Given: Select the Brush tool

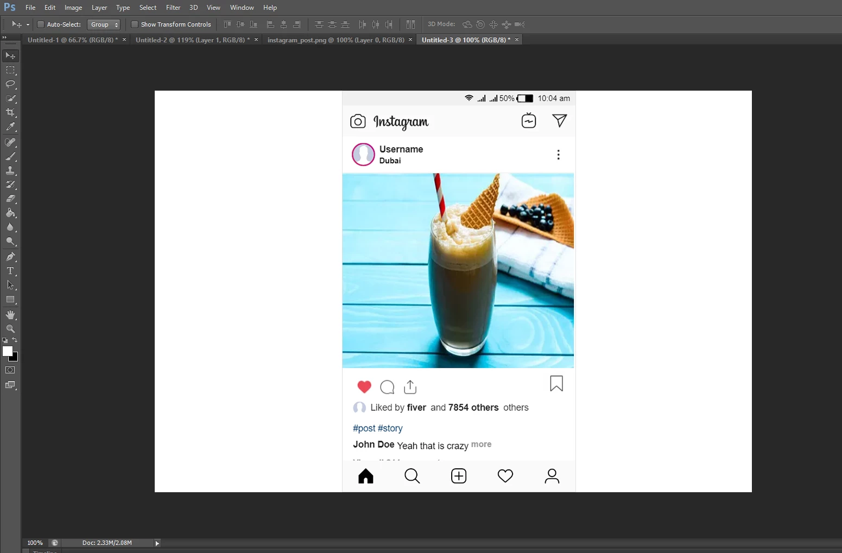Looking at the screenshot, I should pos(10,156).
